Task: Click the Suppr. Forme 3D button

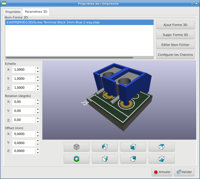Action: point(175,35)
